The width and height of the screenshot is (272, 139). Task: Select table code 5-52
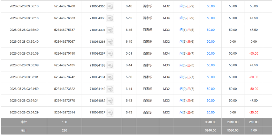pos(129,18)
